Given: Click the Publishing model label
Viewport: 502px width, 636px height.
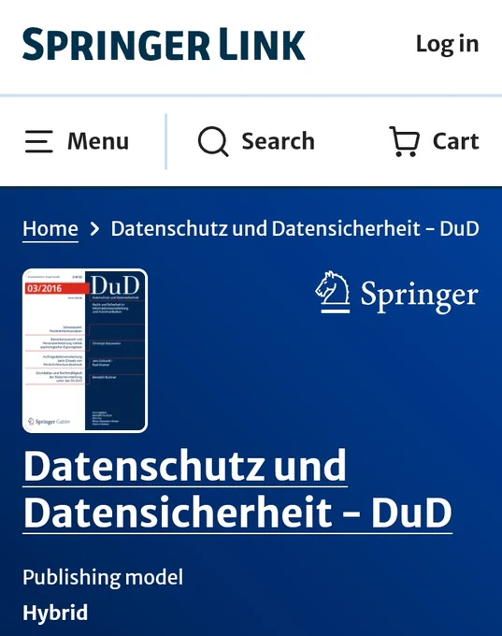Looking at the screenshot, I should tap(103, 577).
